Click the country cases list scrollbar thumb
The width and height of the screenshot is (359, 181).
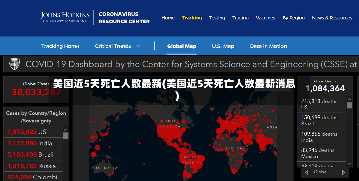pos(66,135)
